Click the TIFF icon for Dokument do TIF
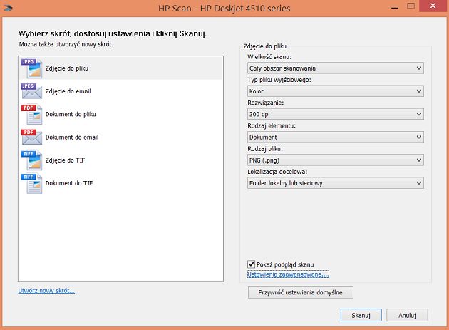 (x=31, y=183)
